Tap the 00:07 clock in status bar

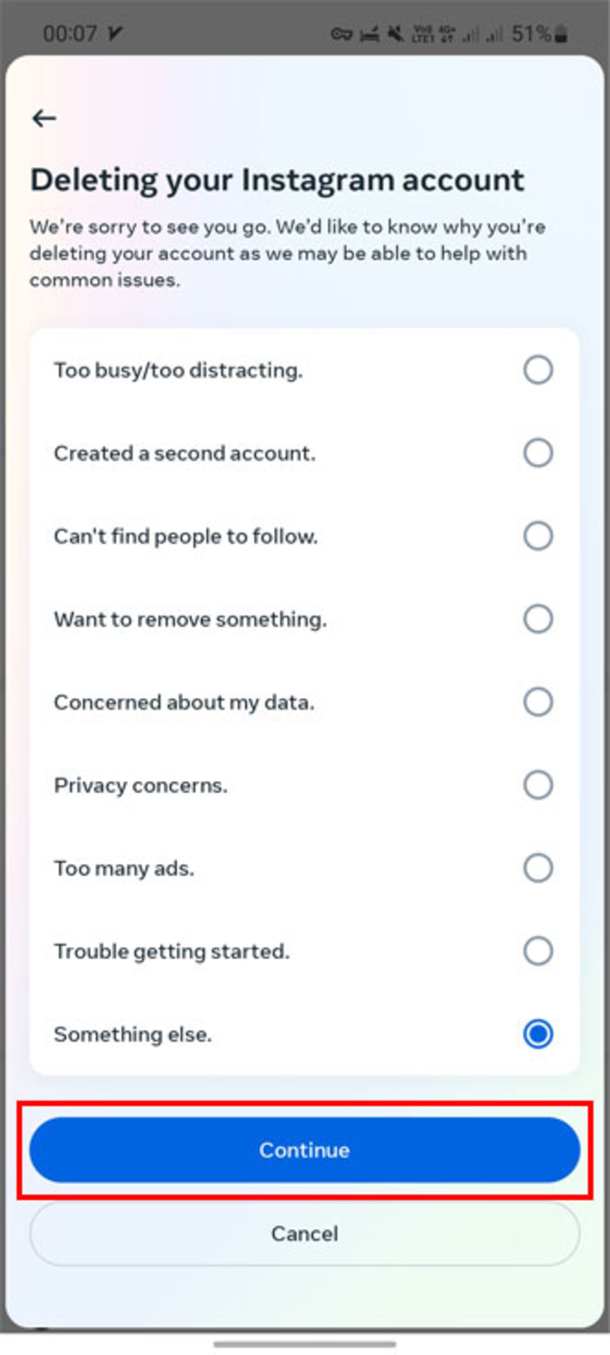click(69, 34)
